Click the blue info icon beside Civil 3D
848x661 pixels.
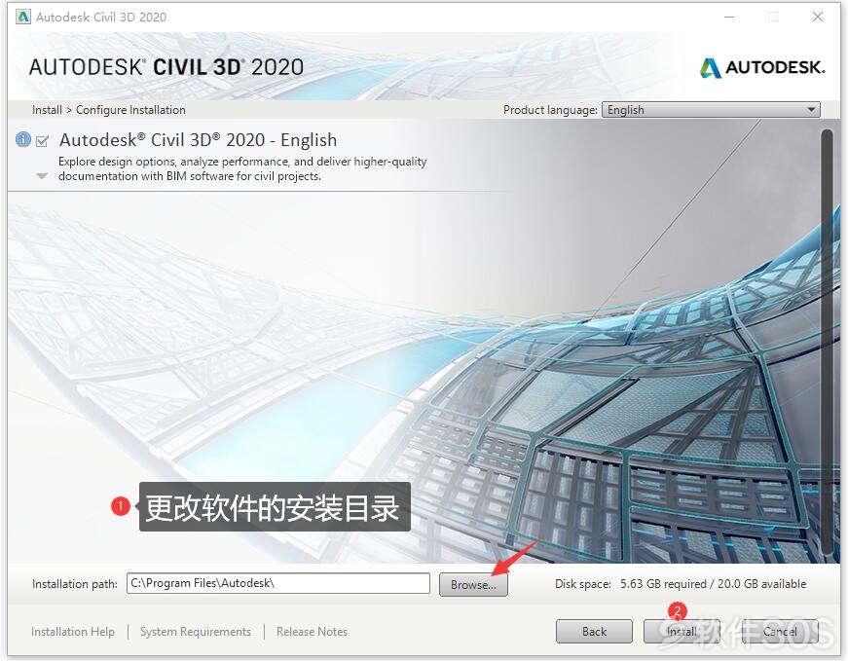[x=23, y=139]
